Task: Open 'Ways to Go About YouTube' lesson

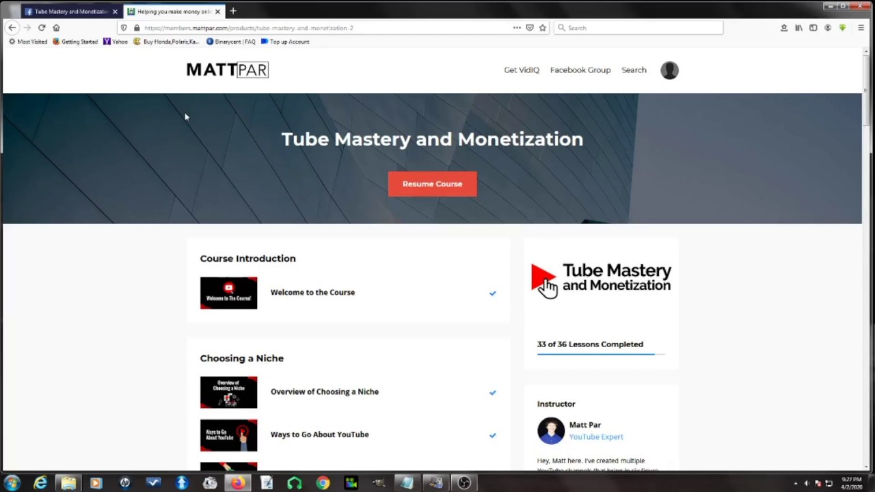Action: point(319,435)
